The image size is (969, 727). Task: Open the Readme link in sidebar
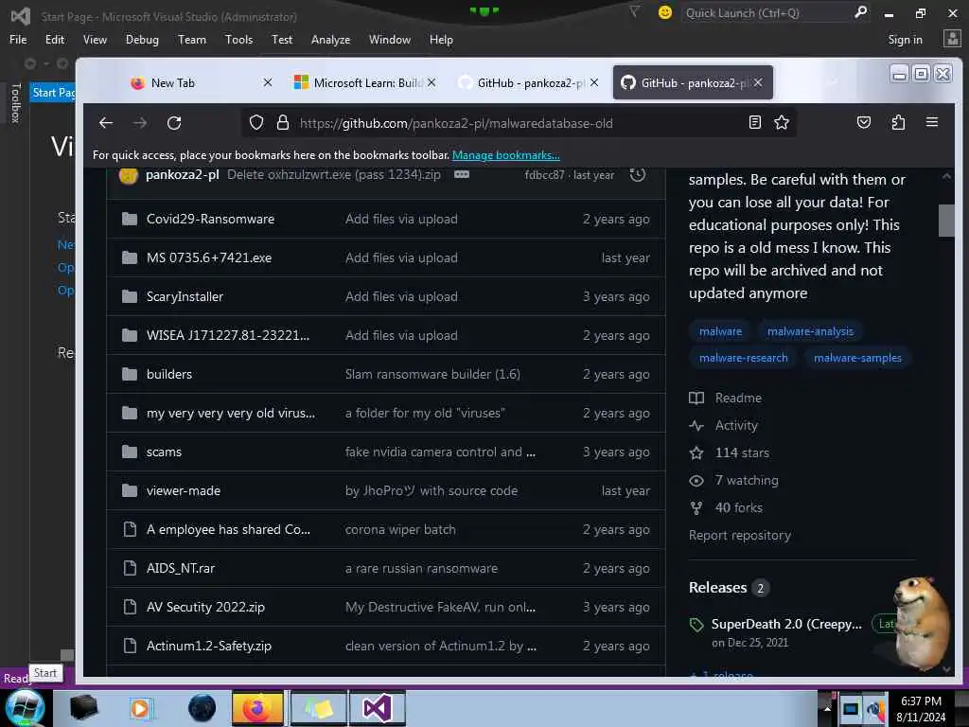click(738, 399)
